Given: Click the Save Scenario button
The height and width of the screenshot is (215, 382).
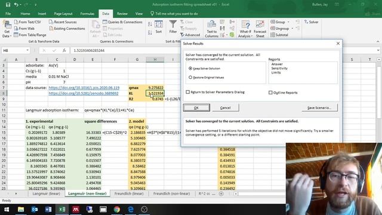Looking at the screenshot, I should click(319, 107).
